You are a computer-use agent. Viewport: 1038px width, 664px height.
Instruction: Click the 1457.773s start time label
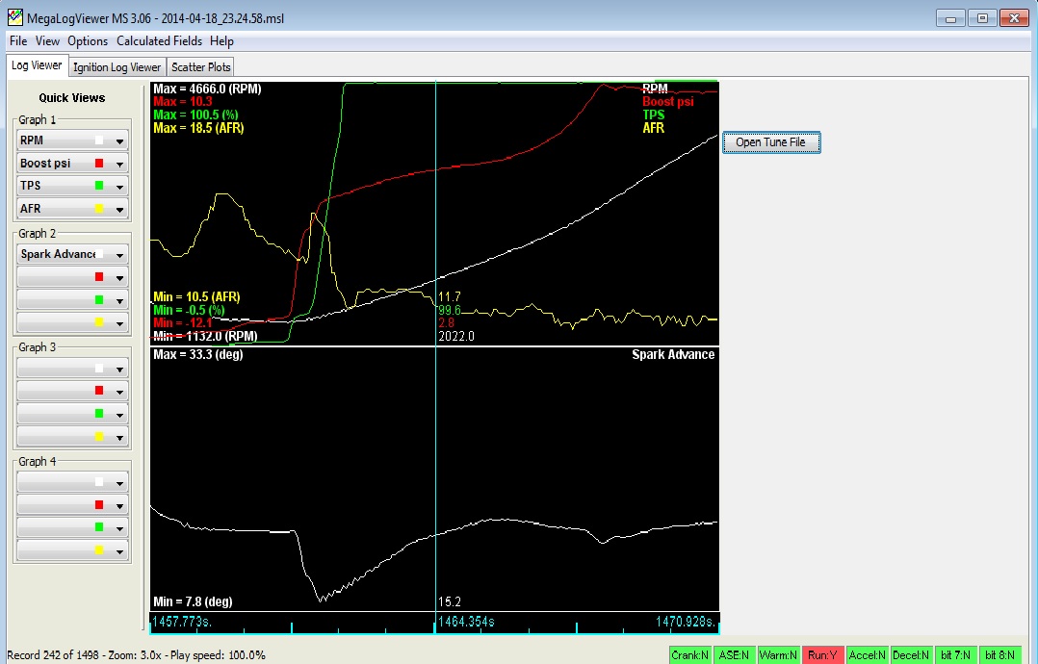(182, 622)
